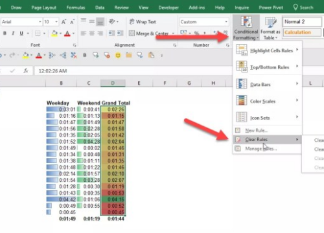Select Clear Rules menu item
324x233 pixels.
click(268, 140)
